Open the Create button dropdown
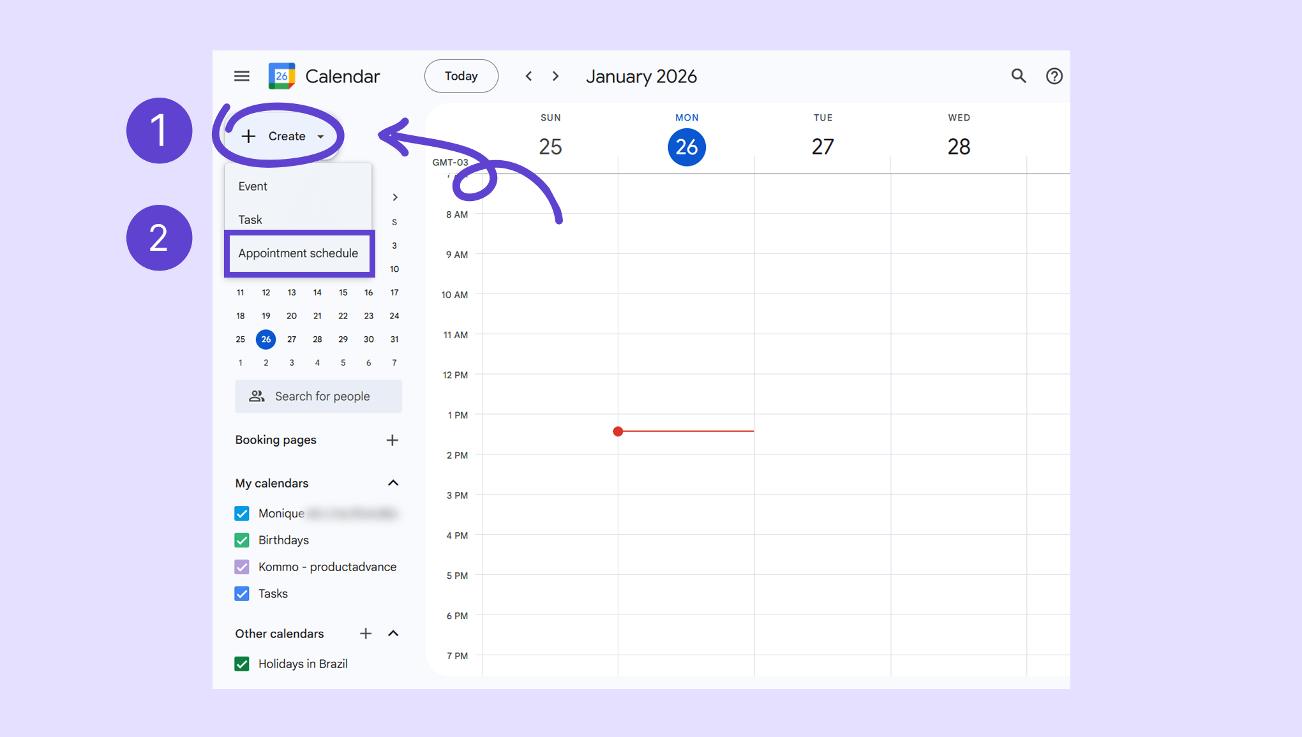This screenshot has height=737, width=1302. [x=283, y=136]
